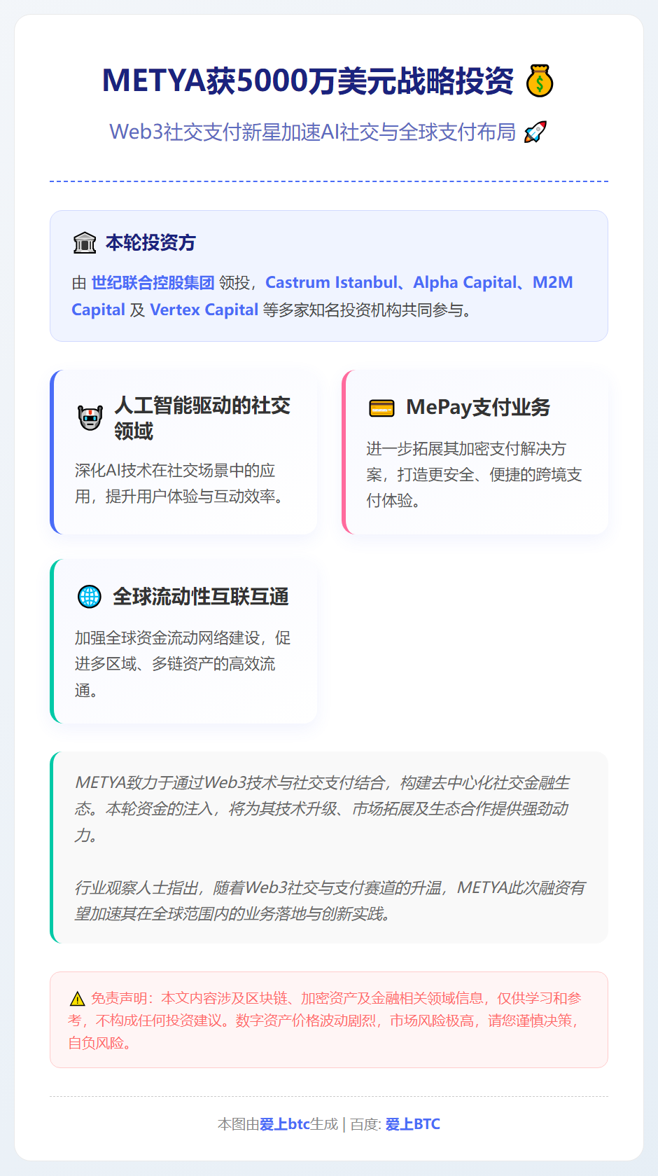Click the 全球流动性互联互通 card title
Viewport: 658px width, 1176px height.
coord(201,597)
